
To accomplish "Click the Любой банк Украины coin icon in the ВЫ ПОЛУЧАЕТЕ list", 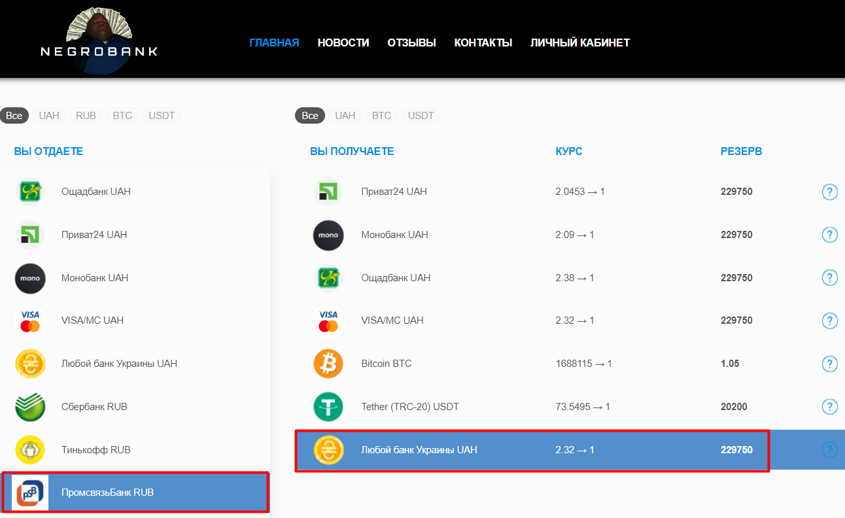I will coord(328,450).
